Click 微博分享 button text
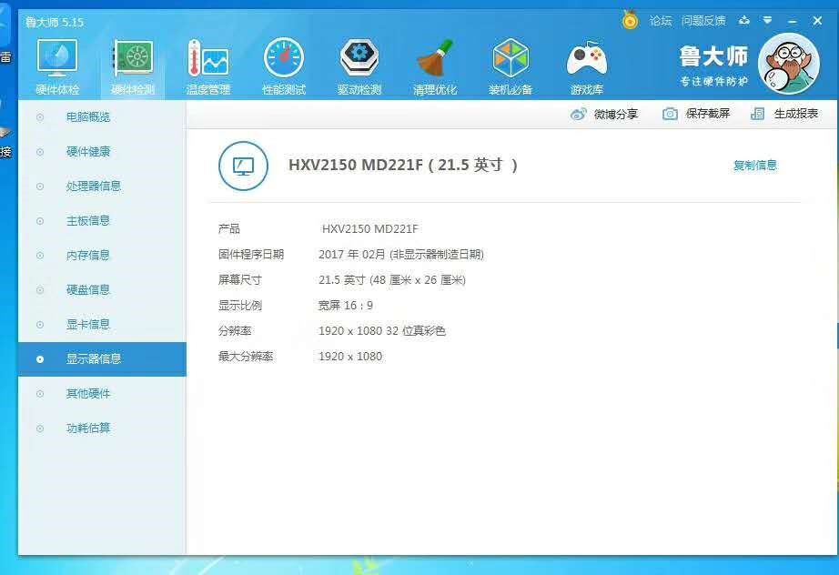Image resolution: width=839 pixels, height=575 pixels. [x=616, y=114]
